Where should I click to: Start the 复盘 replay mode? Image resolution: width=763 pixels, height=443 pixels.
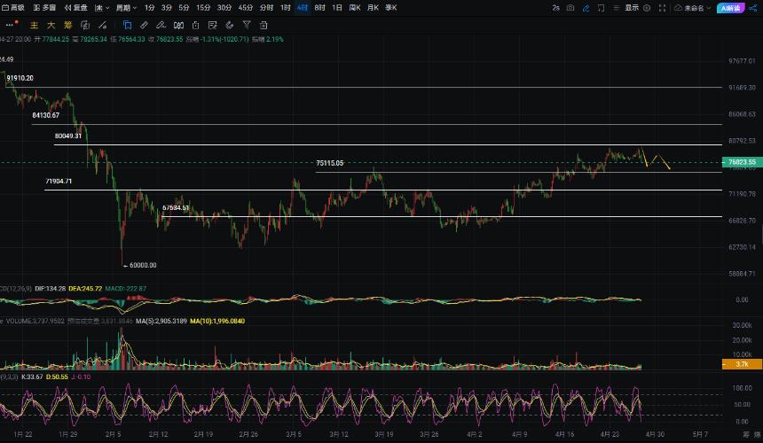pyautogui.click(x=76, y=8)
